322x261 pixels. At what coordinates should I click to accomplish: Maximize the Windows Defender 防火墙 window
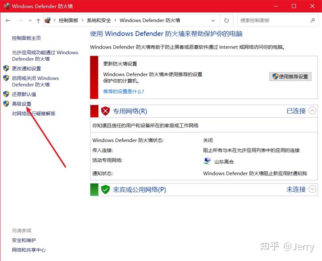pyautogui.click(x=294, y=6)
